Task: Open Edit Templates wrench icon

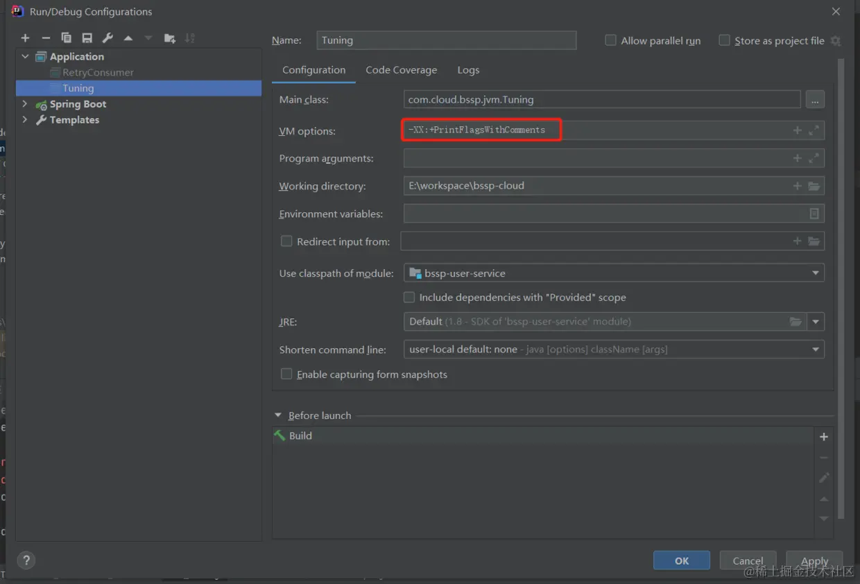Action: (x=108, y=38)
